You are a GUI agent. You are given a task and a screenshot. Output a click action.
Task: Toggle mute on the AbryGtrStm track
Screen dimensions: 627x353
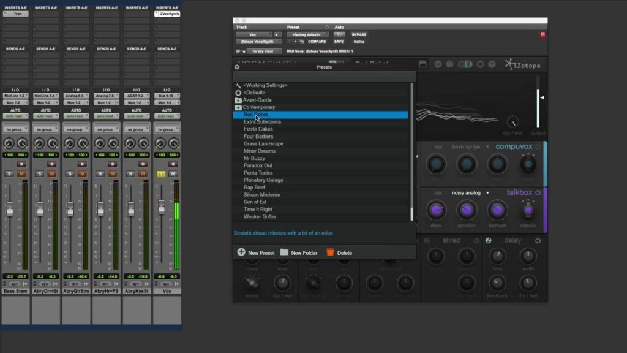pos(82,173)
